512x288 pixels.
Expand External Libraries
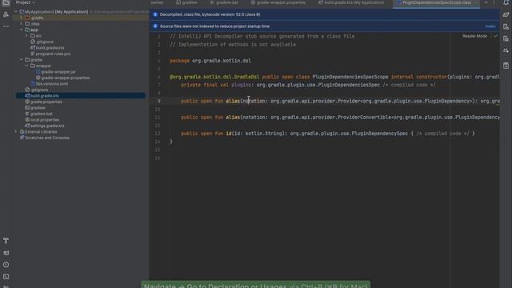coord(16,131)
